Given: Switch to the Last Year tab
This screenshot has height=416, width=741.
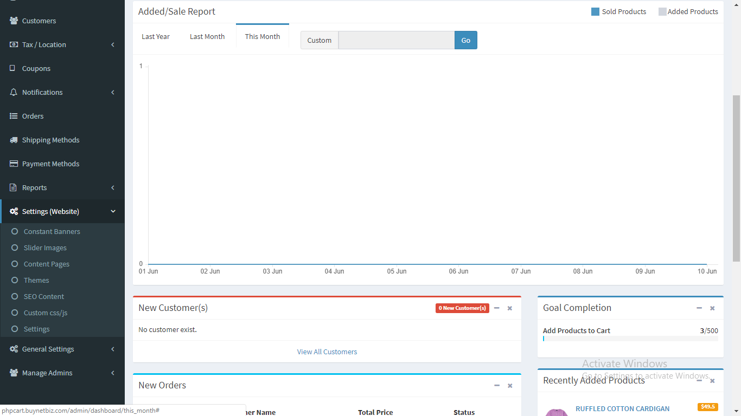Looking at the screenshot, I should 156,36.
